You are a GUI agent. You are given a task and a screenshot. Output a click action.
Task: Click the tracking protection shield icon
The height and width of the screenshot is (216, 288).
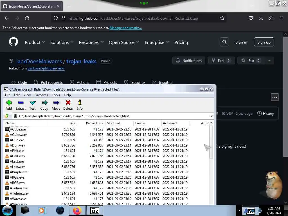pyautogui.click(x=56, y=18)
